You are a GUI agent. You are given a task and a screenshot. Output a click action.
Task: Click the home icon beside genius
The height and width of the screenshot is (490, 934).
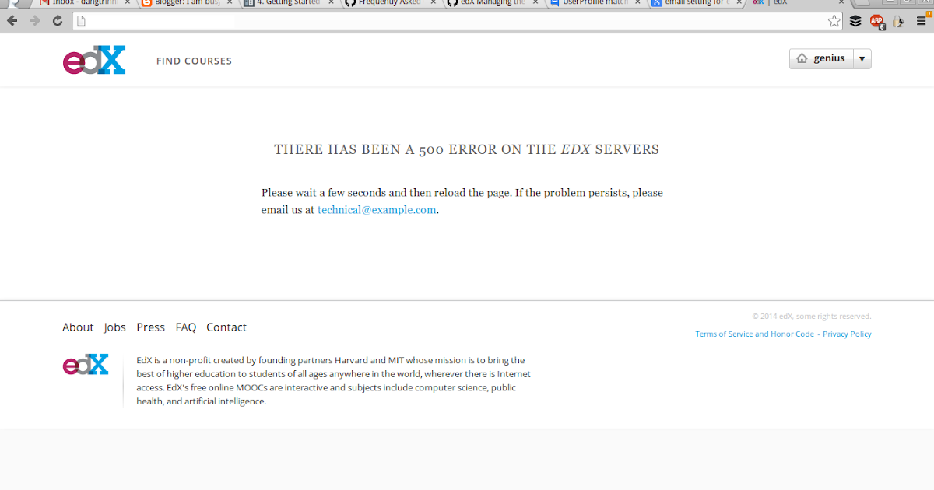click(x=802, y=58)
